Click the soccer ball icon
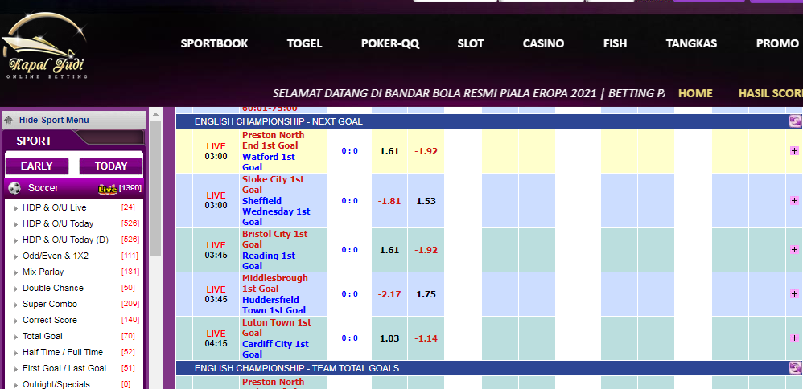Viewport: 803px width, 389px height. (14, 188)
